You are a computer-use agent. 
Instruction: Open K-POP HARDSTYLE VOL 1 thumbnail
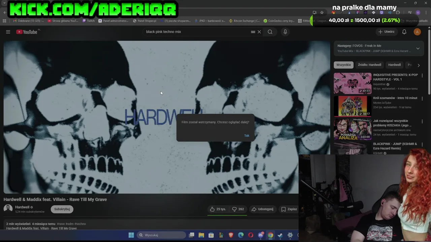click(353, 83)
